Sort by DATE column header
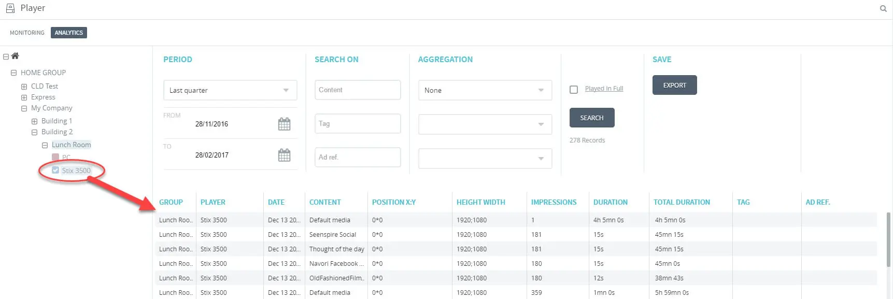893x299 pixels. [x=276, y=202]
